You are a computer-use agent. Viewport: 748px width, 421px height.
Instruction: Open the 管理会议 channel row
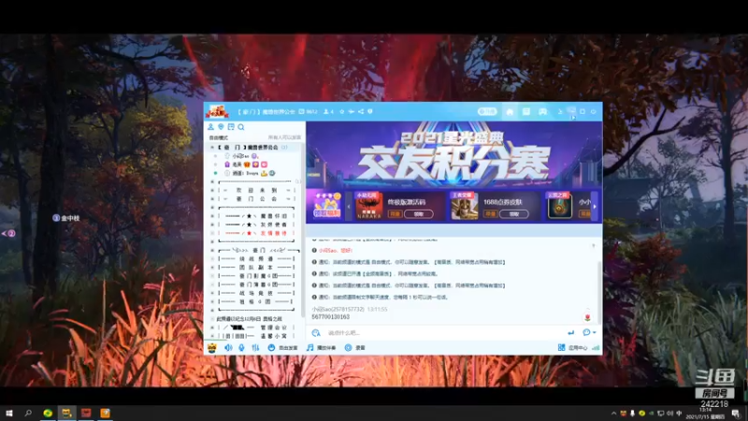254,327
